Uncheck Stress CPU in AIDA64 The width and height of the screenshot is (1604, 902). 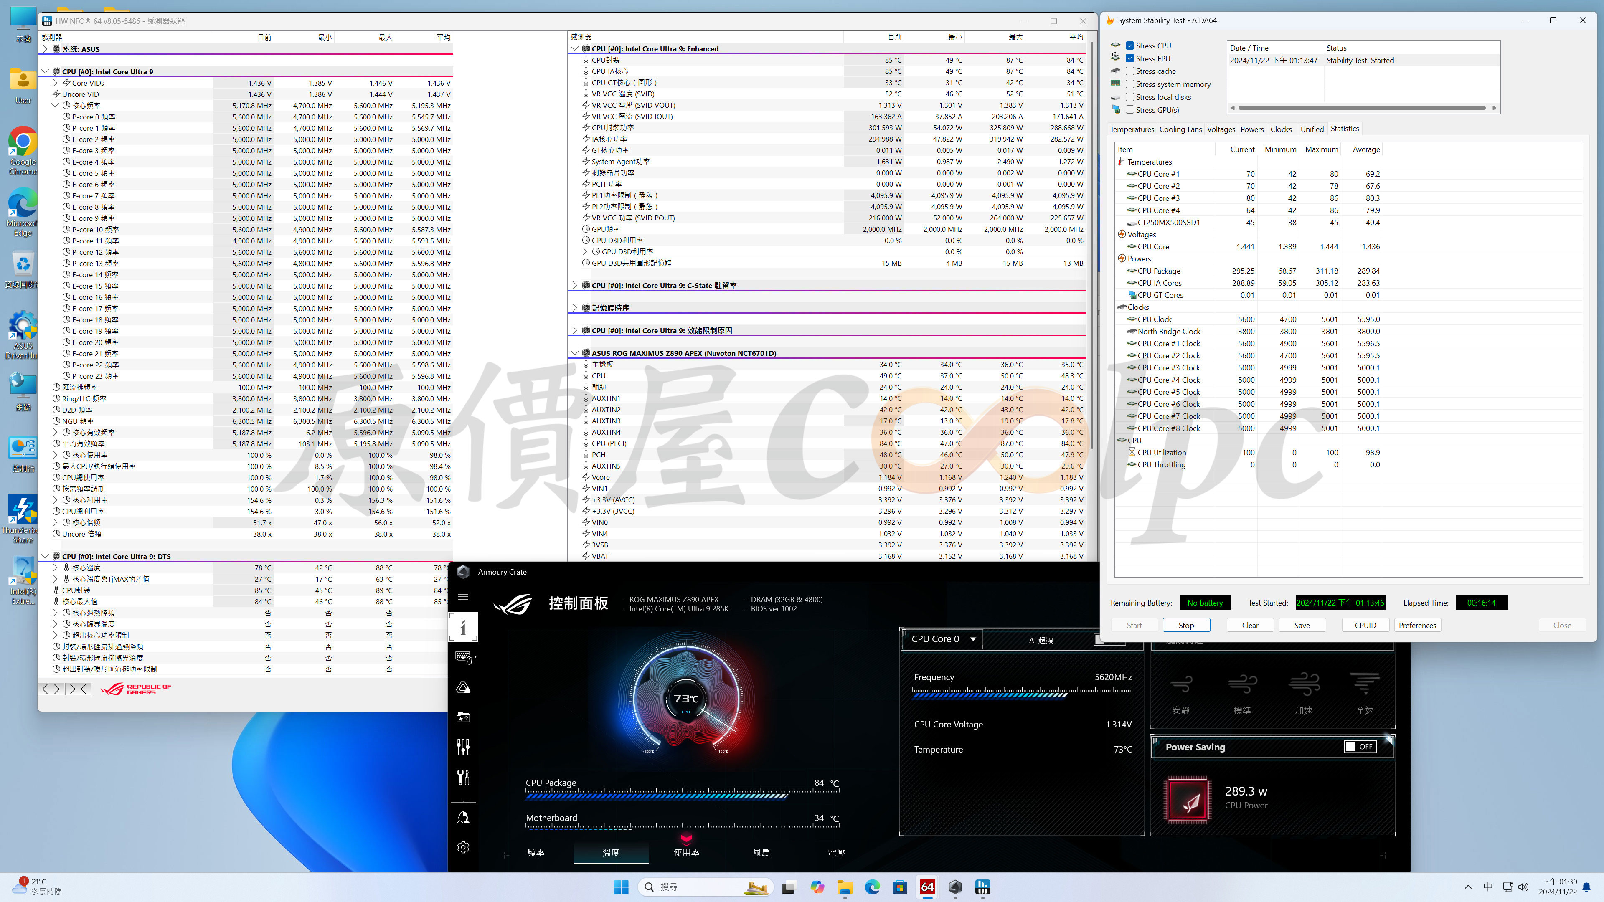click(x=1129, y=46)
